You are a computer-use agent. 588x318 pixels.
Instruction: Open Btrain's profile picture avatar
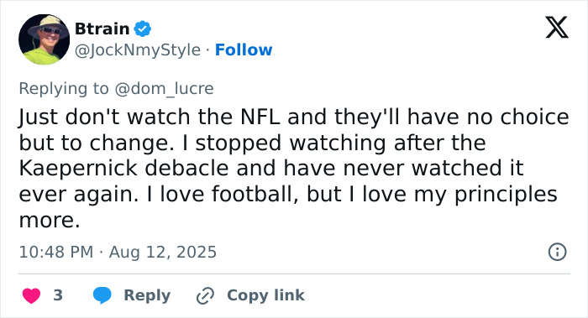44,39
